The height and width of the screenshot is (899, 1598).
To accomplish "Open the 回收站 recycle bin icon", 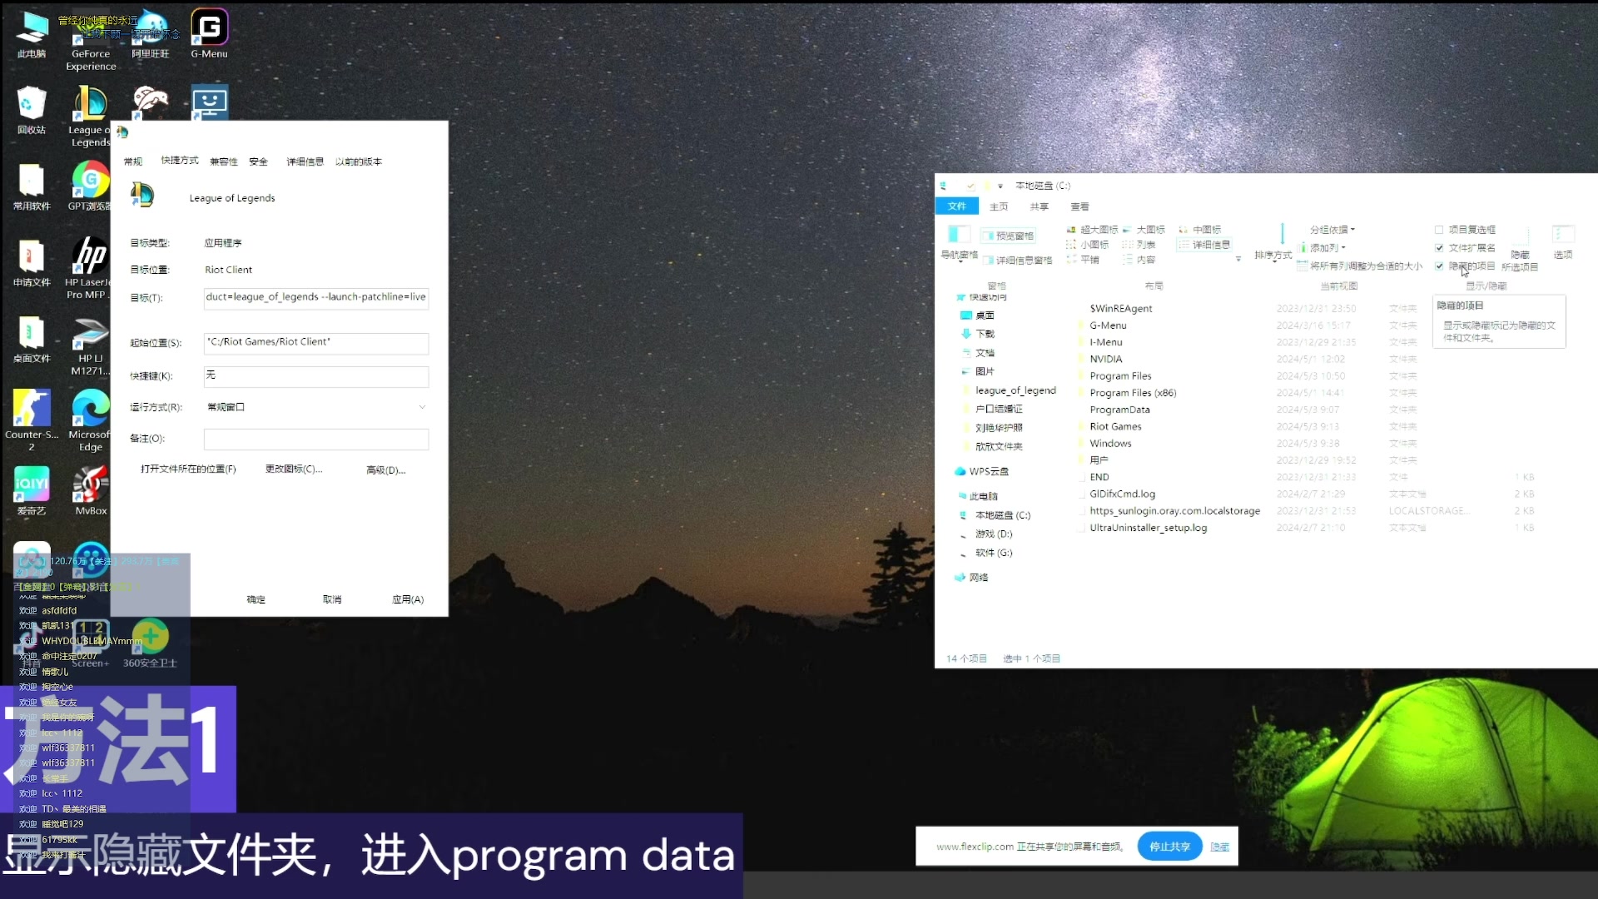I will [32, 110].
